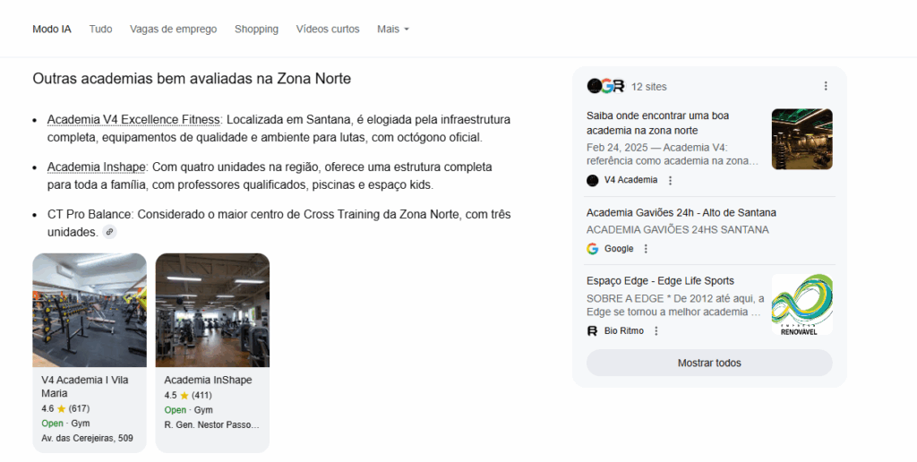Open the Academia Inshape underlined link
The height and width of the screenshot is (462, 917).
pos(97,167)
